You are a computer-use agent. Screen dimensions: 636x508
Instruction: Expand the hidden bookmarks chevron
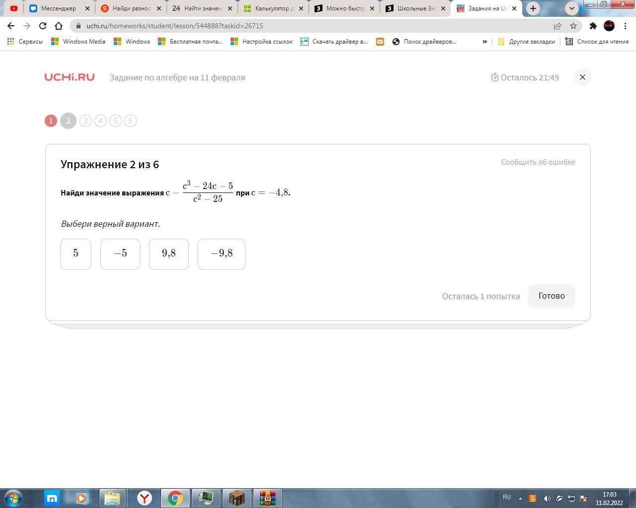coord(484,42)
